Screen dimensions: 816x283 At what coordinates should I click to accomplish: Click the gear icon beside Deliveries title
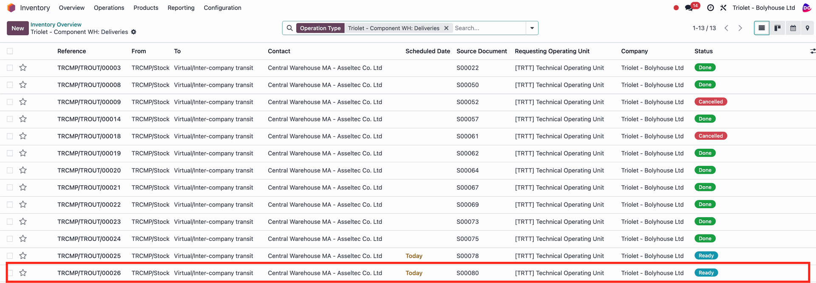point(133,32)
